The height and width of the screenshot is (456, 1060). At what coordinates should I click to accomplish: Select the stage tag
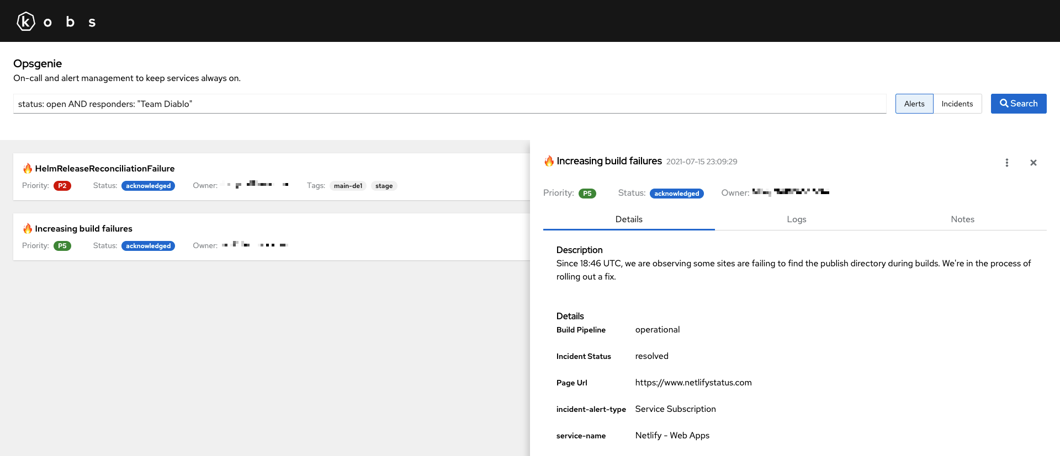[x=384, y=186]
